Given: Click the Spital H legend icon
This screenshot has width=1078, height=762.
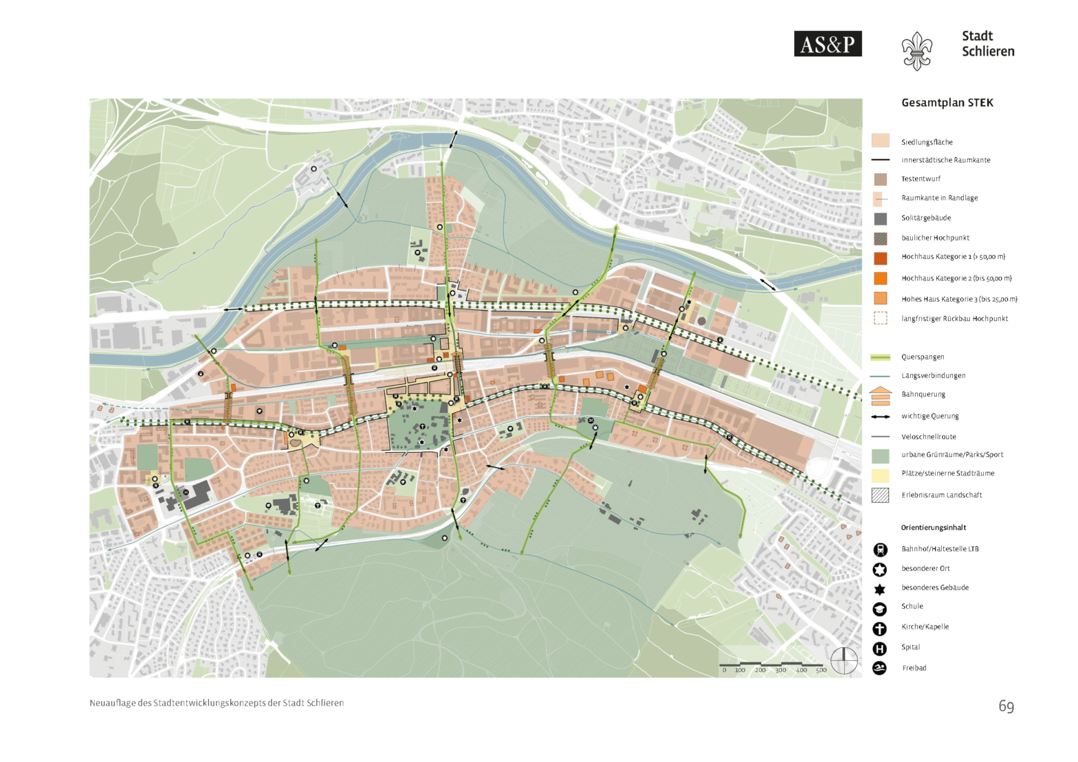Looking at the screenshot, I should (x=880, y=648).
